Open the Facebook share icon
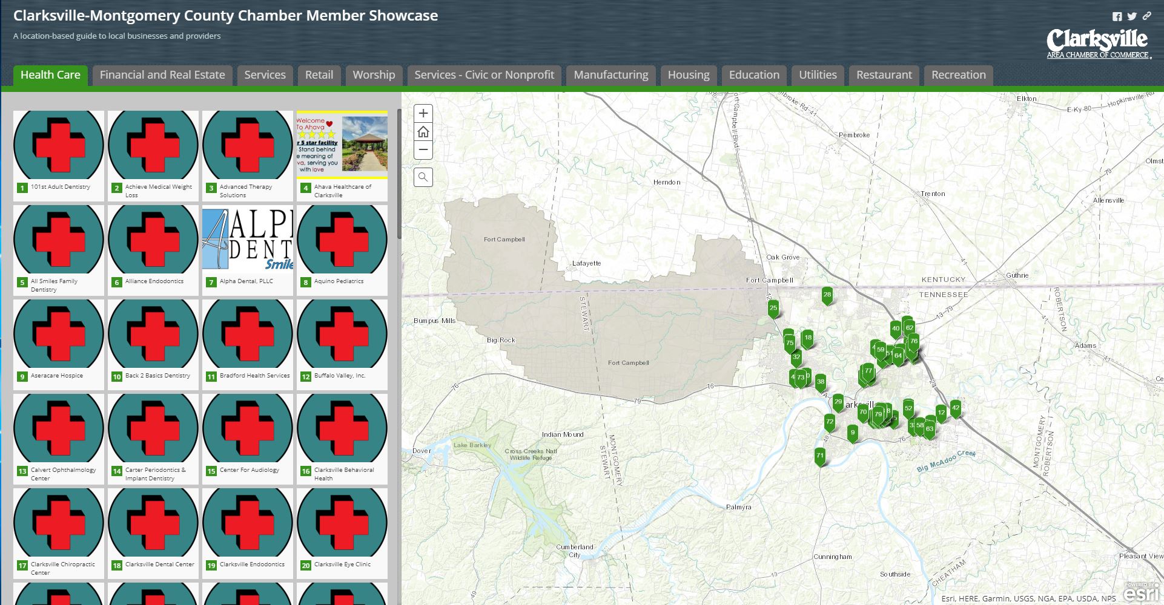 click(x=1117, y=17)
